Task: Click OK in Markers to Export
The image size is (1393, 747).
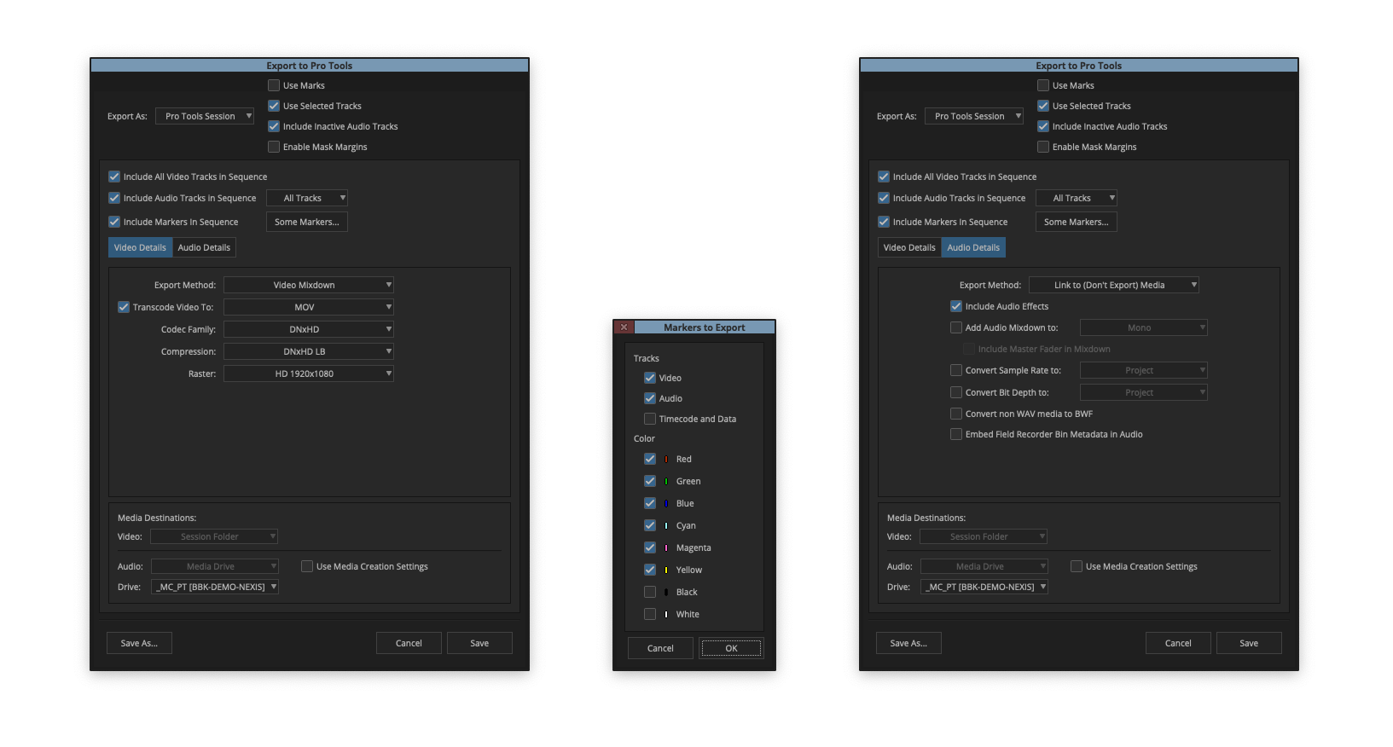Action: 731,648
